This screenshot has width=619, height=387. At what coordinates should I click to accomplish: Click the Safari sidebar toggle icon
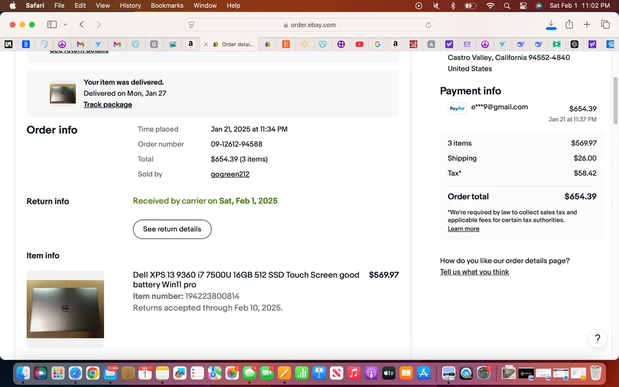52,25
